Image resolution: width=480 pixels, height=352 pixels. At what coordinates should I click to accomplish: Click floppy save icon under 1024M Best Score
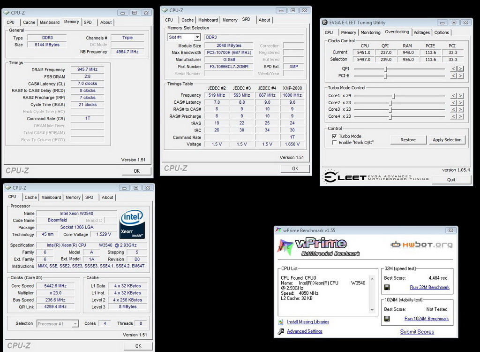point(387,319)
